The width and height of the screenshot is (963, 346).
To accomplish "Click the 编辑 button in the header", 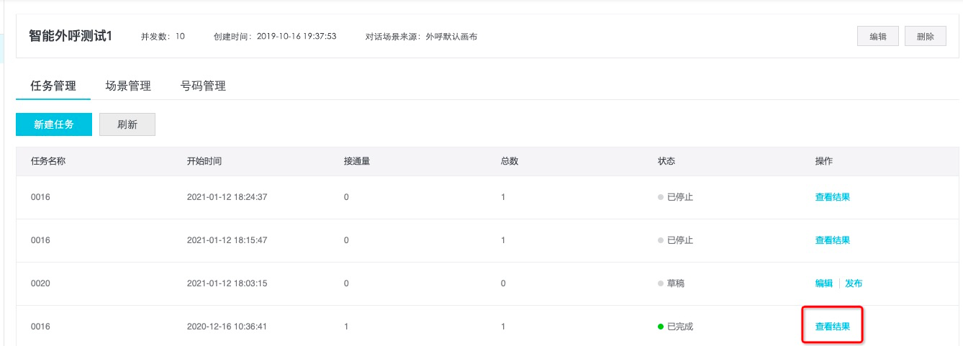I will [877, 36].
